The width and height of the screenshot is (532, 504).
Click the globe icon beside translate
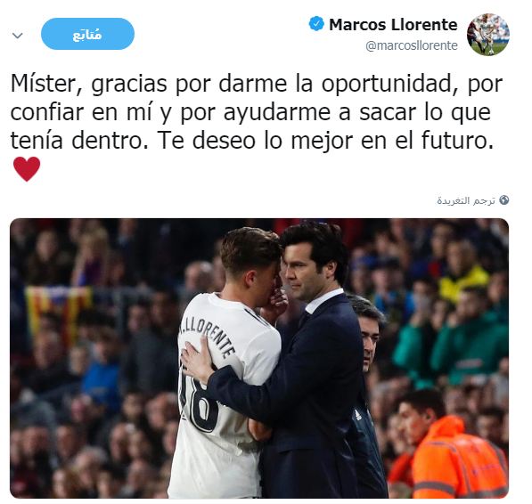click(x=504, y=200)
